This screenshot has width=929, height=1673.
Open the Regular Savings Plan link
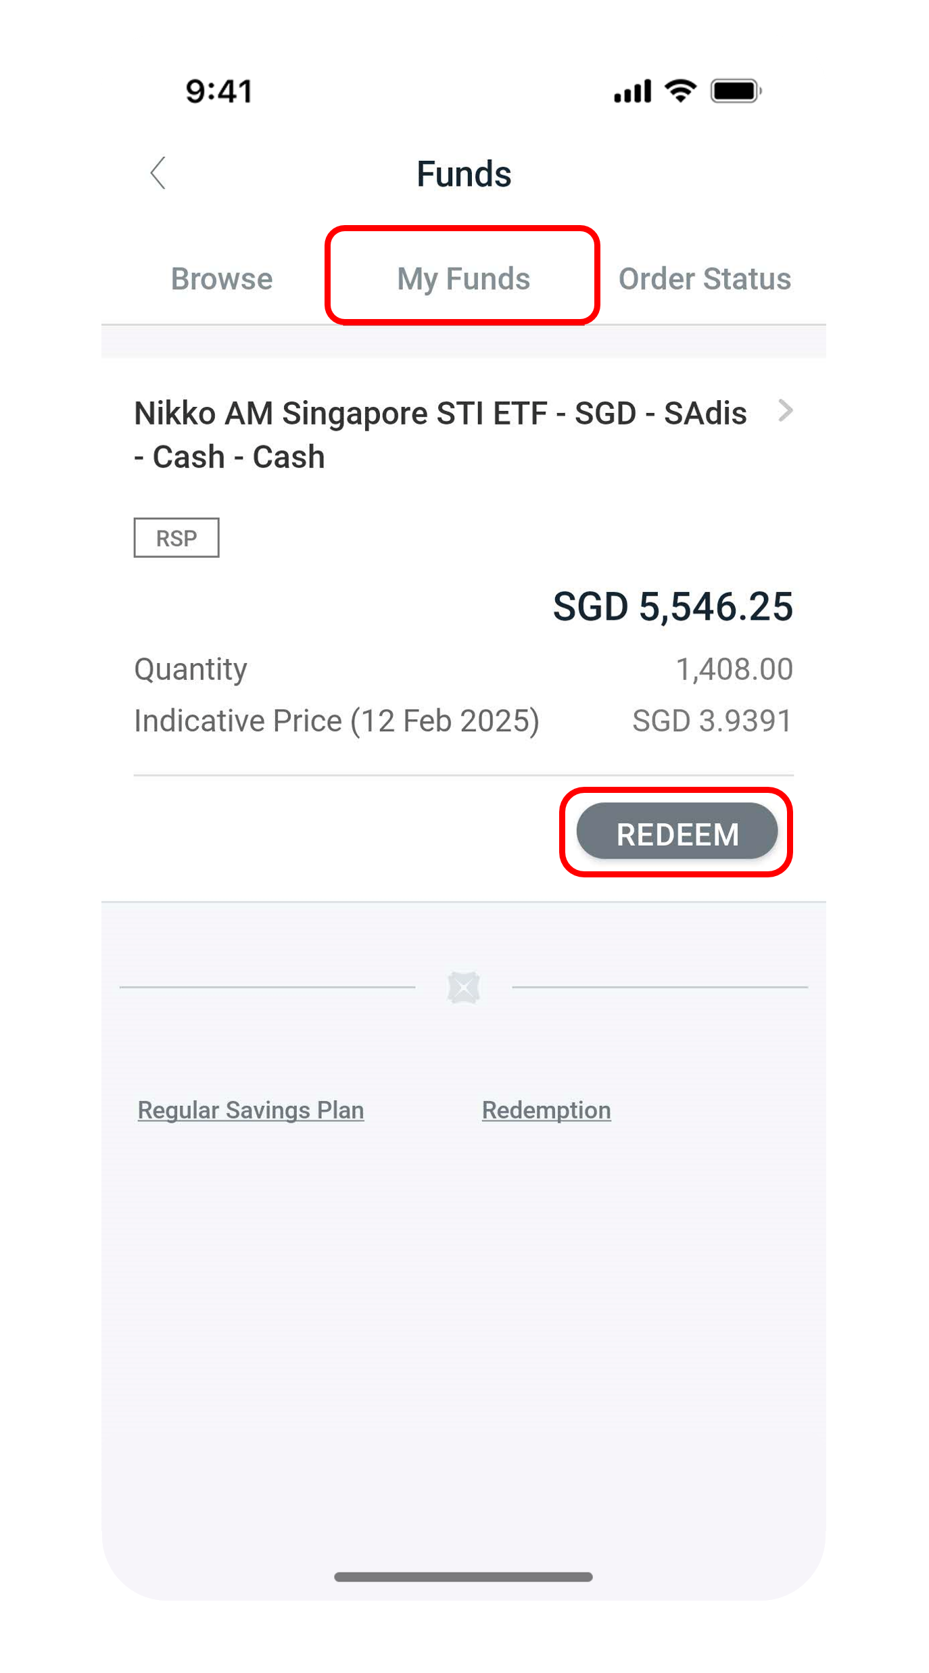tap(251, 1110)
